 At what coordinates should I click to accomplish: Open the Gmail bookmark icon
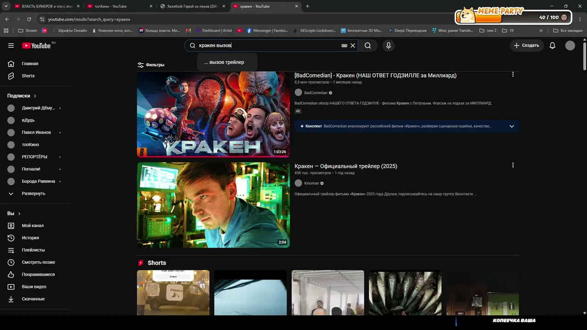(x=188, y=31)
